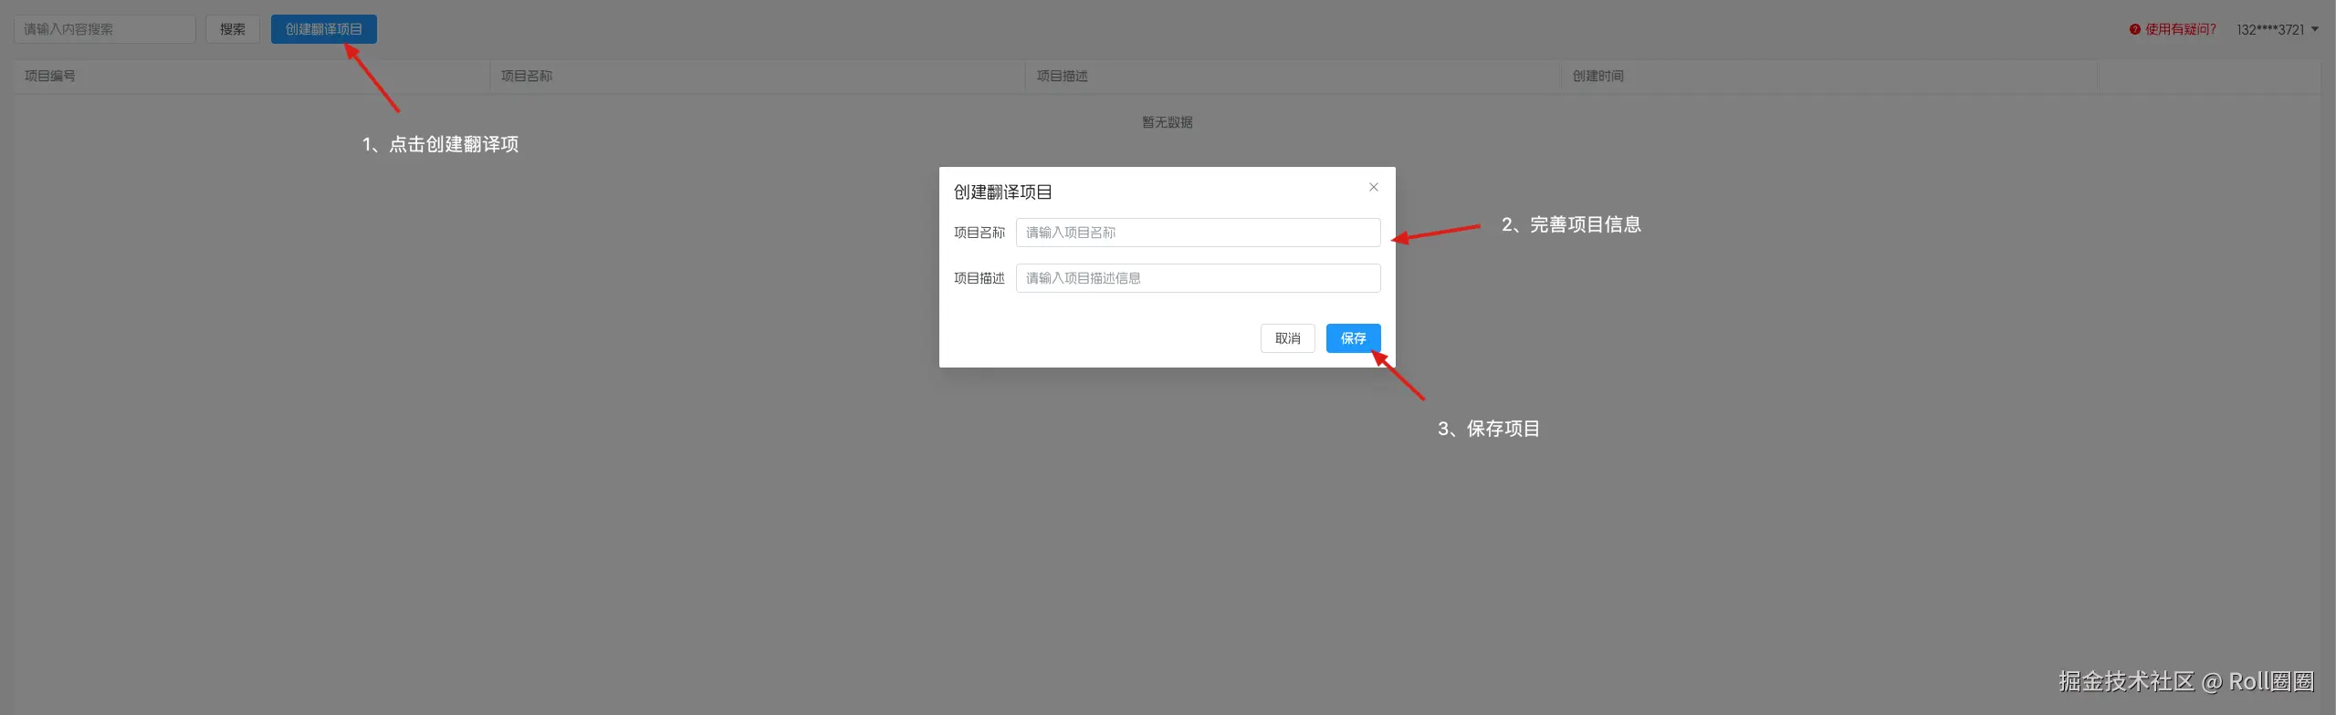Screen dimensions: 2336x715
Task: Click the 132****3721 account name
Action: 2269,29
